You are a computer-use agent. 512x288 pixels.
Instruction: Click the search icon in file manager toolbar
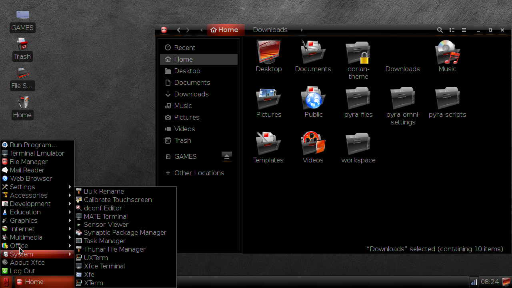coord(440,30)
